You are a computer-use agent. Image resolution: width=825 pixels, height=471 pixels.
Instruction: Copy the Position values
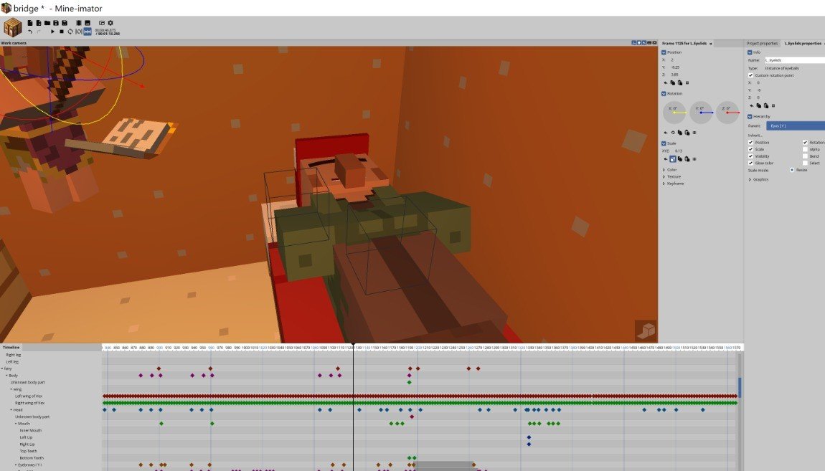[672, 83]
